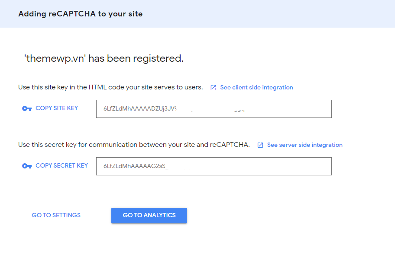Go to settings via GO TO SETTINGS
Image resolution: width=395 pixels, height=254 pixels.
point(56,215)
